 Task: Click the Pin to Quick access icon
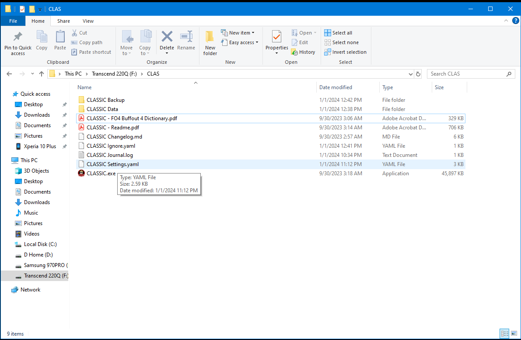[x=18, y=37]
